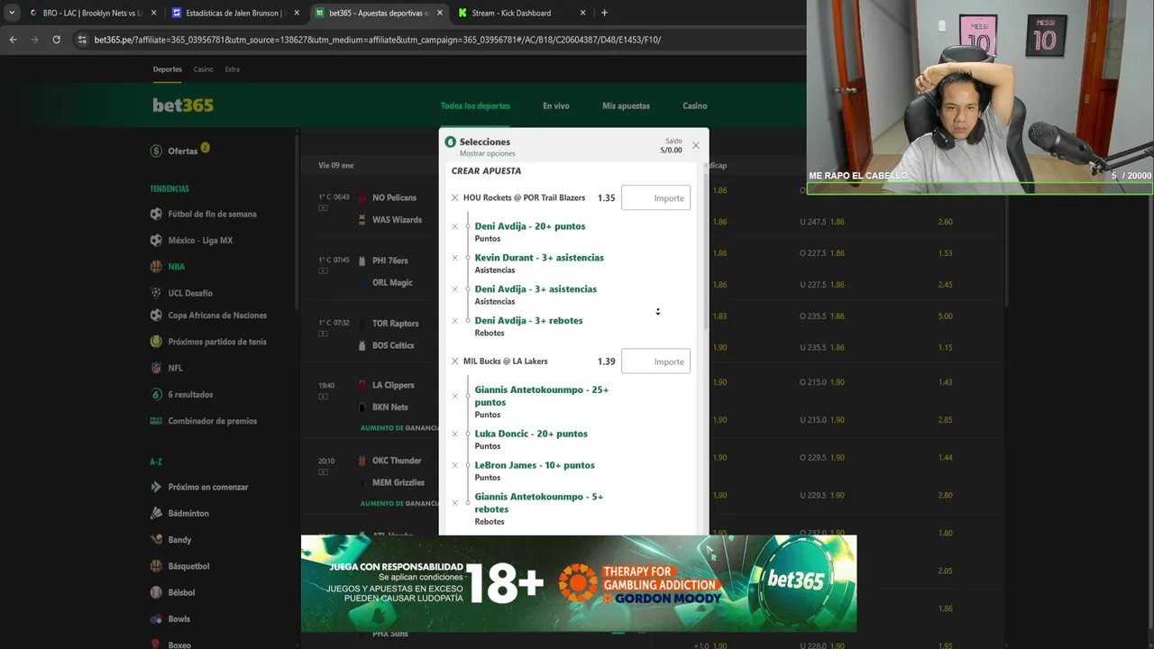Go forward in the browser

pyautogui.click(x=34, y=40)
